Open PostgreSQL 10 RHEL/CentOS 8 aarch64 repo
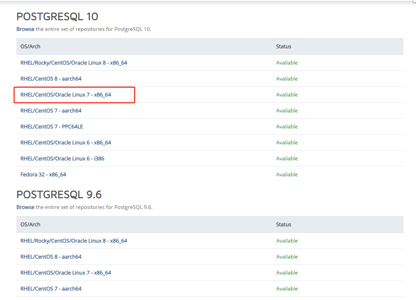The height and width of the screenshot is (300, 416). [51, 79]
